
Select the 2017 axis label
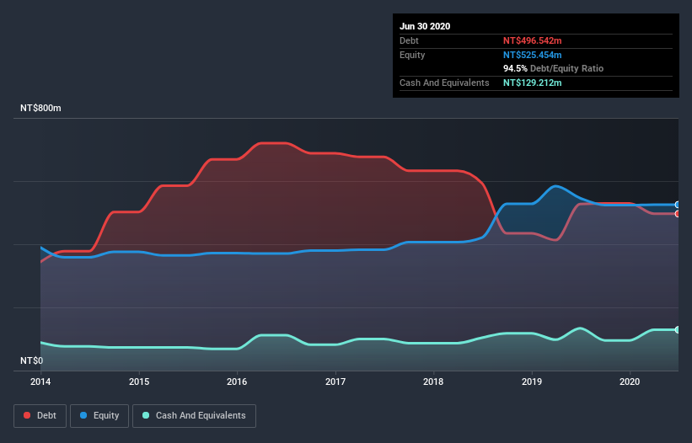[335, 382]
